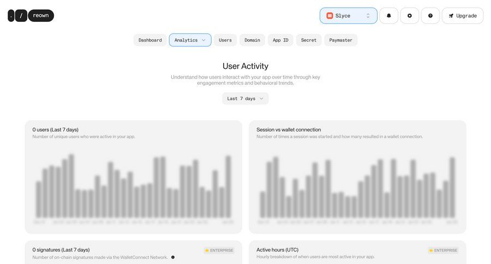Open settings gear icon
The height and width of the screenshot is (264, 491).
pos(409,16)
